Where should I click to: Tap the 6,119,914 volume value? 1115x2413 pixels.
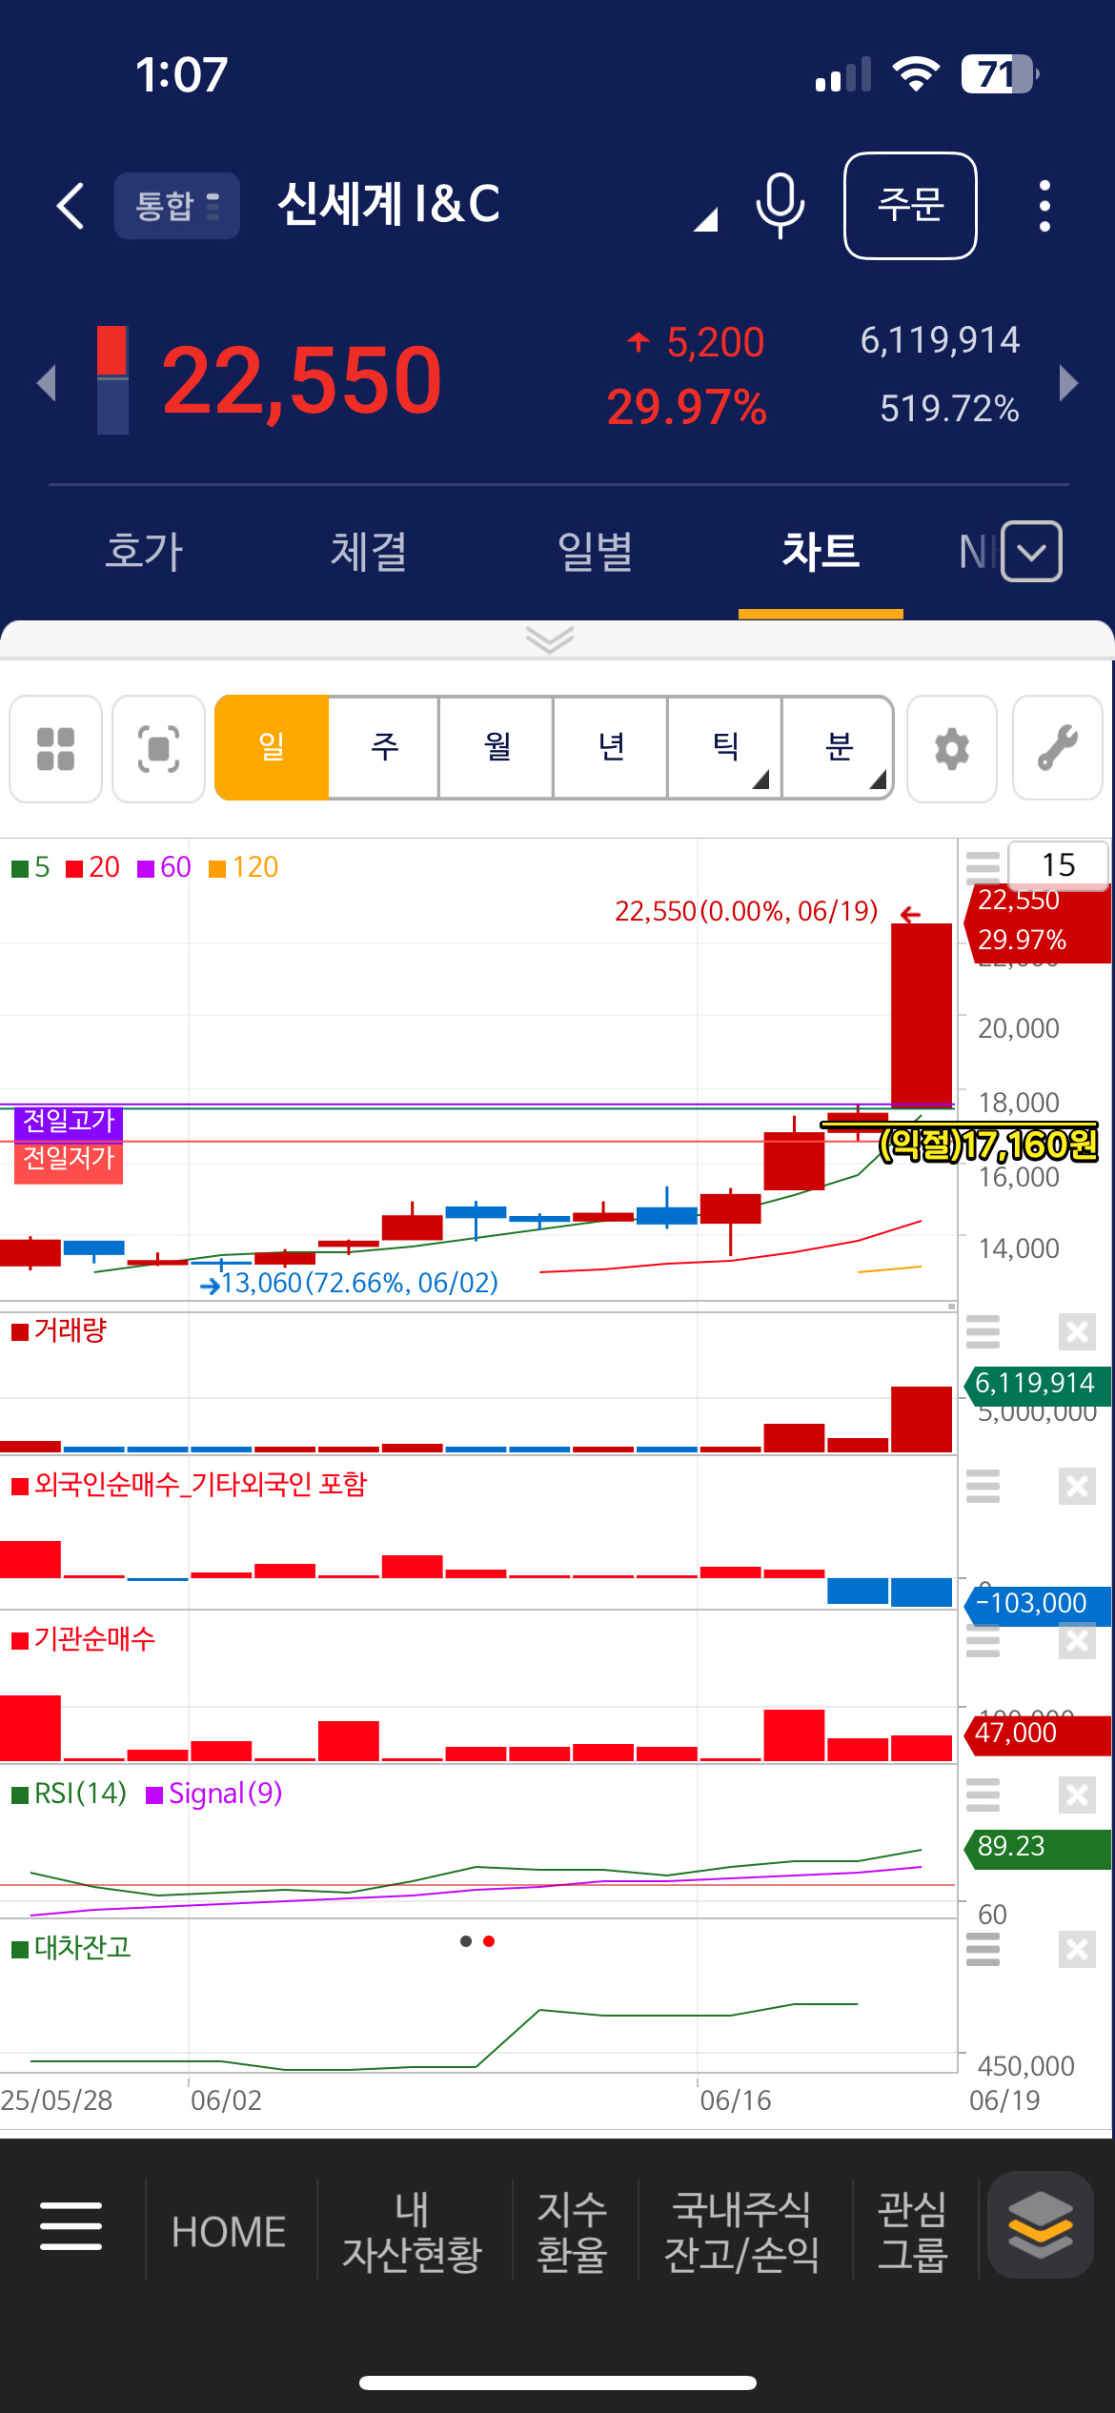coord(940,340)
